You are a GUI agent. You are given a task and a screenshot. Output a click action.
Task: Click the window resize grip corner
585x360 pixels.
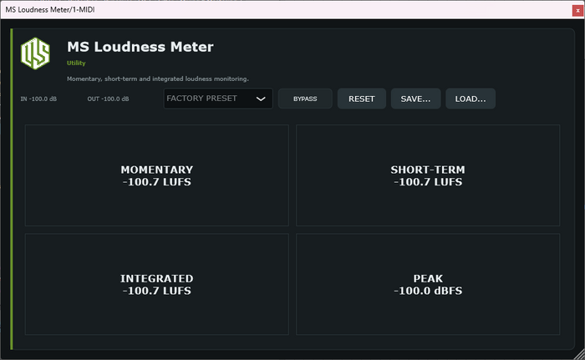point(579,354)
